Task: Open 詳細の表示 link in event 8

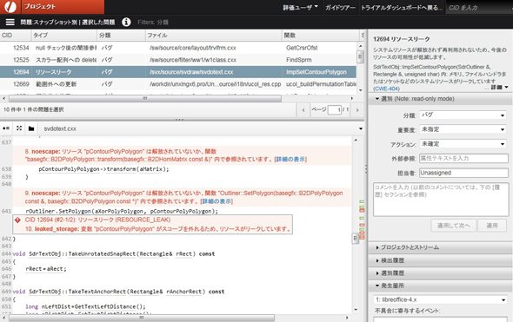Action: pyautogui.click(x=290, y=160)
